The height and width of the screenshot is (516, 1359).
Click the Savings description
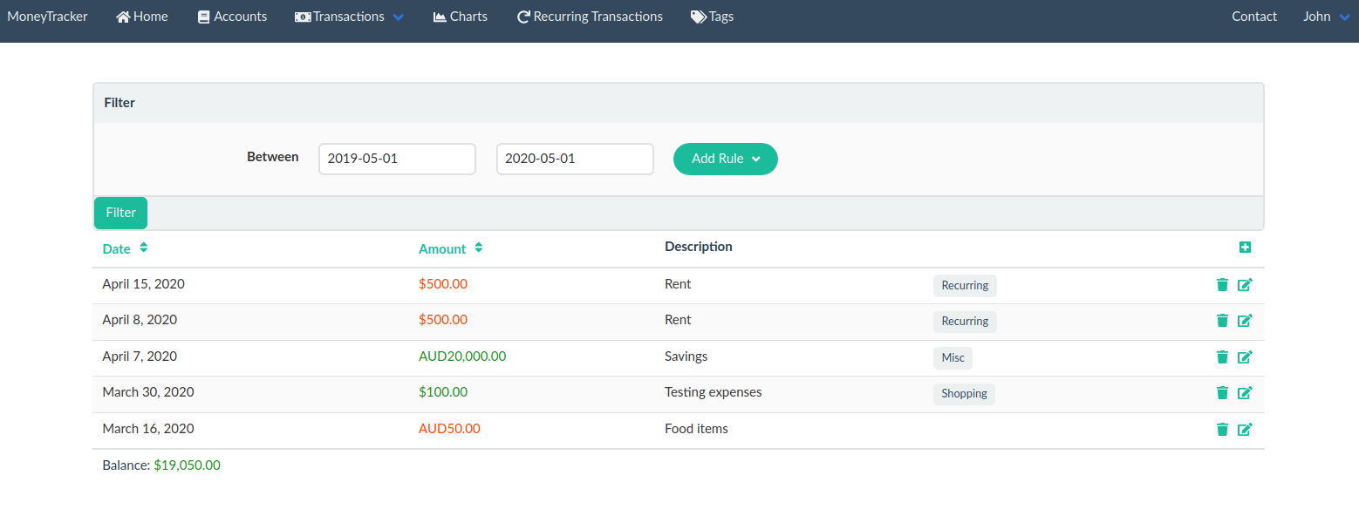[686, 356]
